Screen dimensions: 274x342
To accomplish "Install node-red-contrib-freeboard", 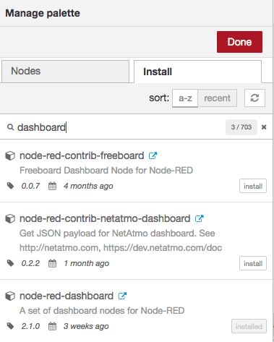I will tap(253, 186).
